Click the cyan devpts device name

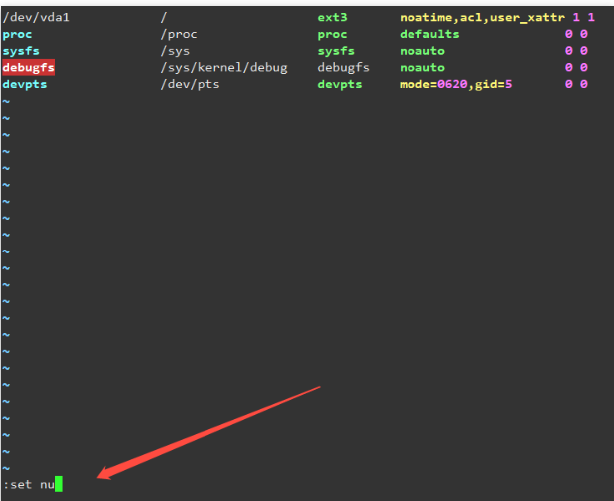[25, 84]
